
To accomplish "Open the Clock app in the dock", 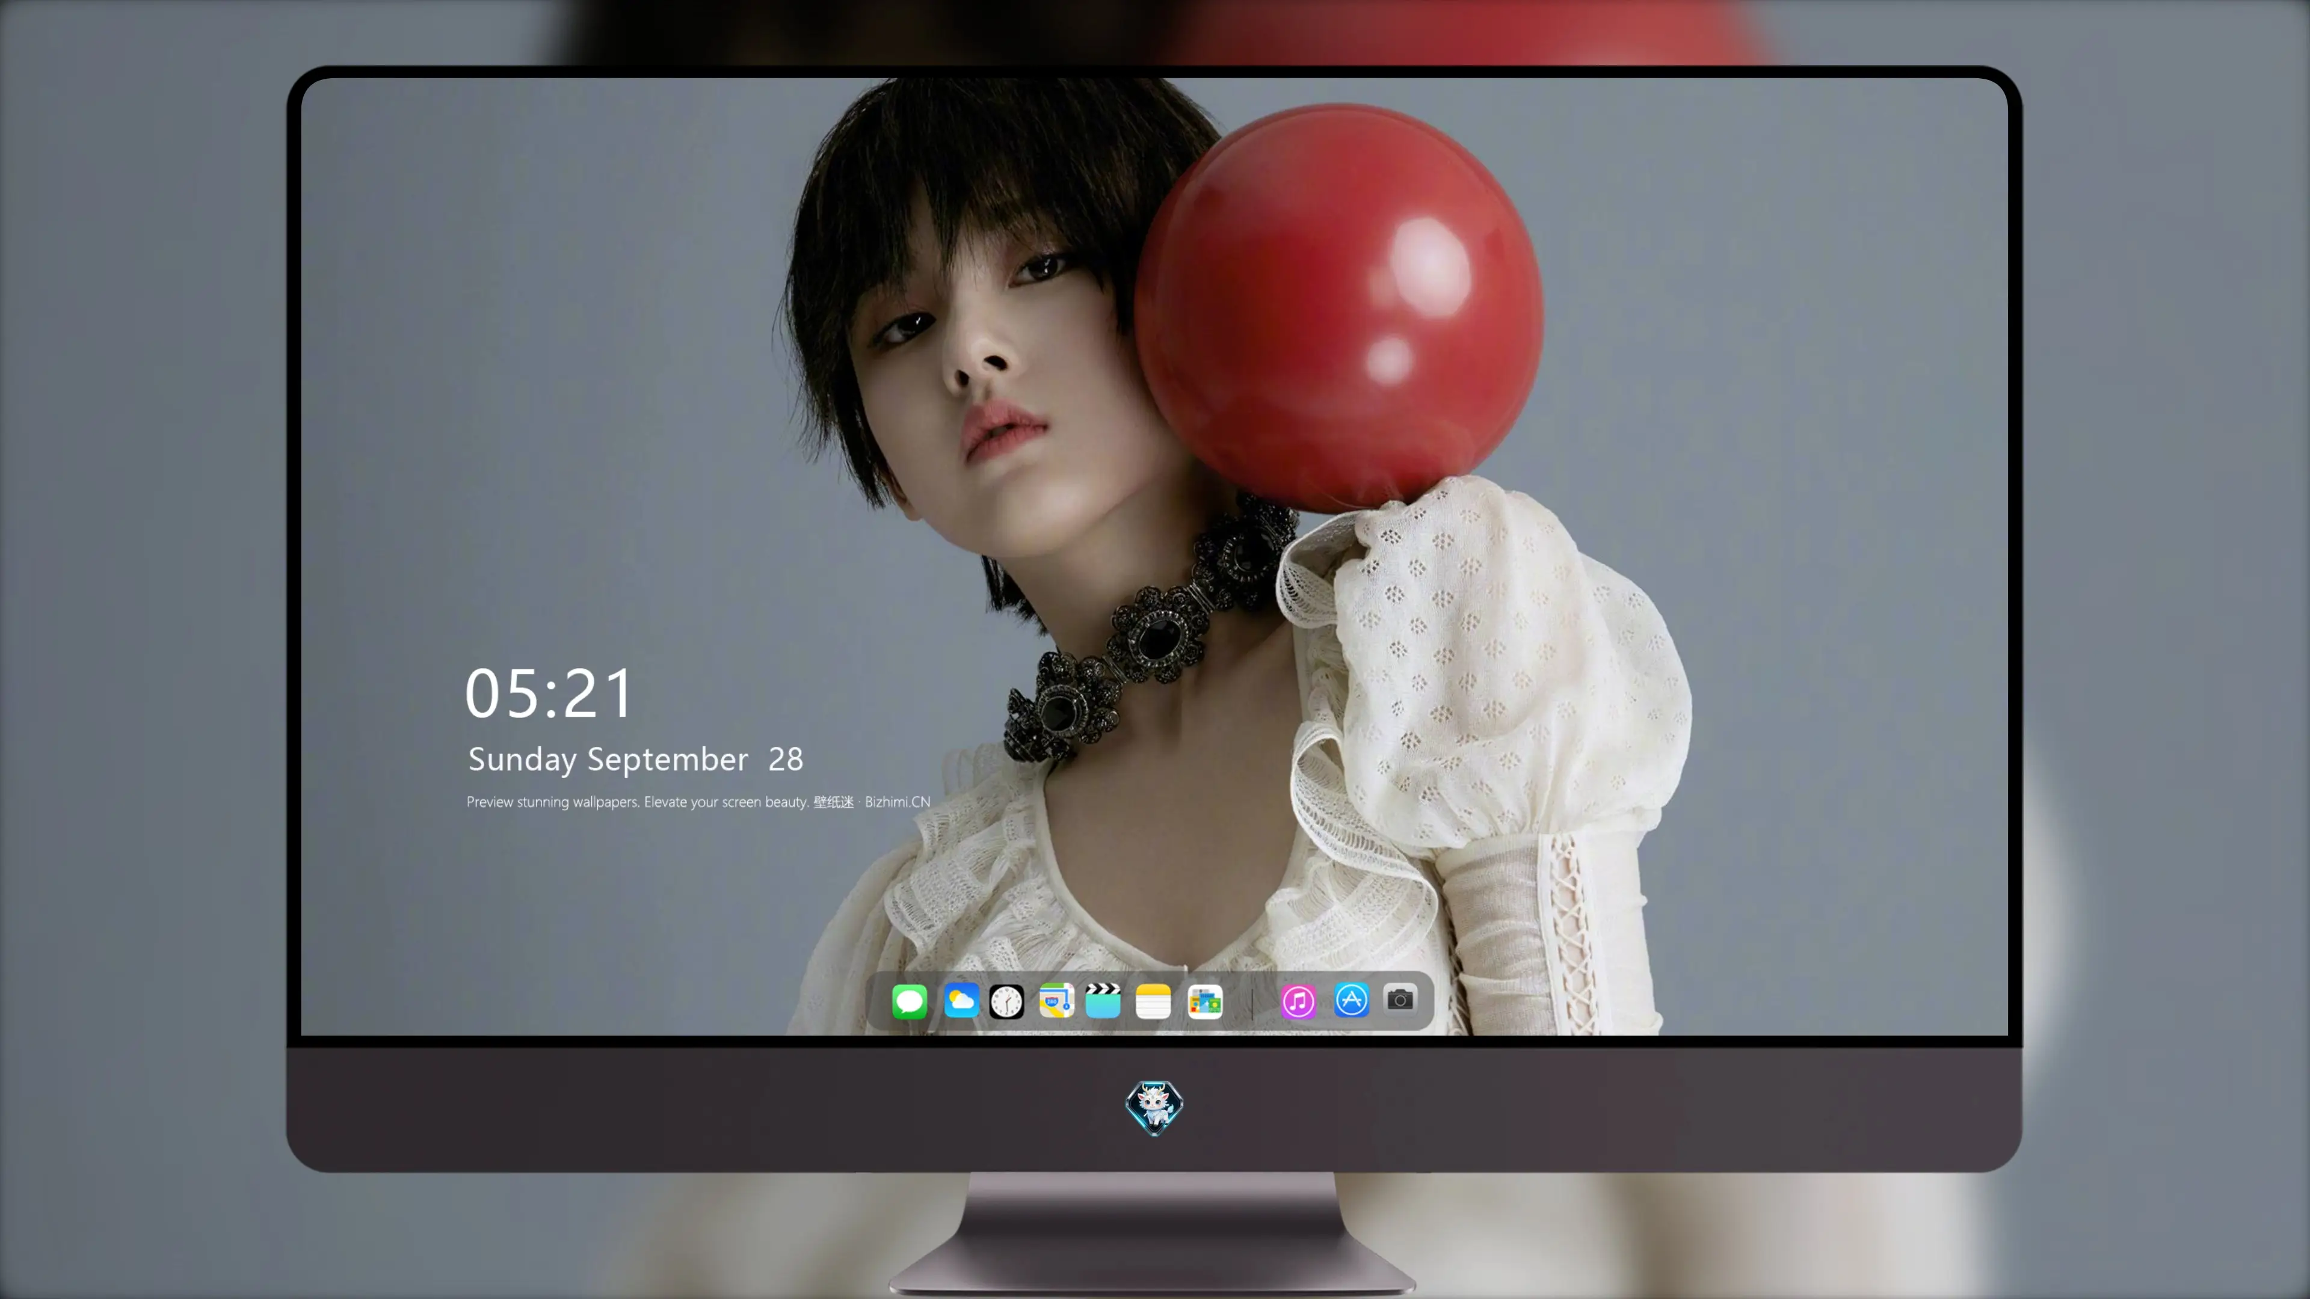I will pos(1006,1001).
